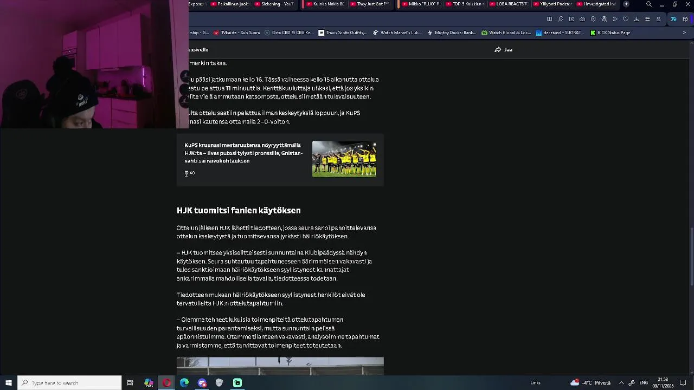This screenshot has height=390, width=694.
Task: Click the Jaa share button
Action: point(504,50)
